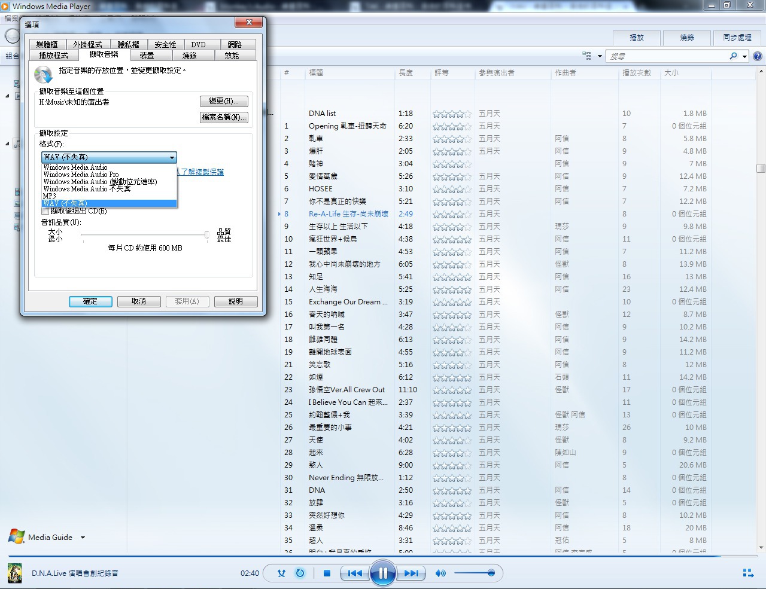
Task: Adjust the volume slider knob
Action: [491, 573]
